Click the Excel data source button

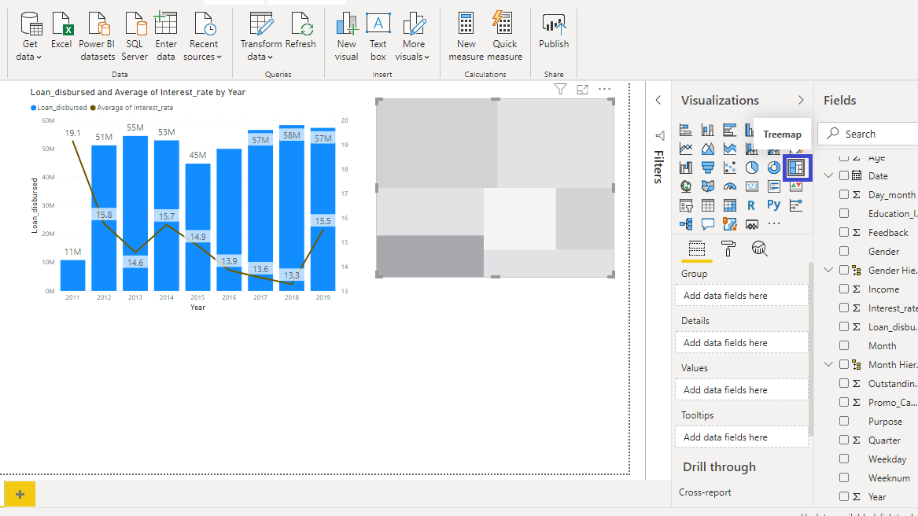(61, 31)
